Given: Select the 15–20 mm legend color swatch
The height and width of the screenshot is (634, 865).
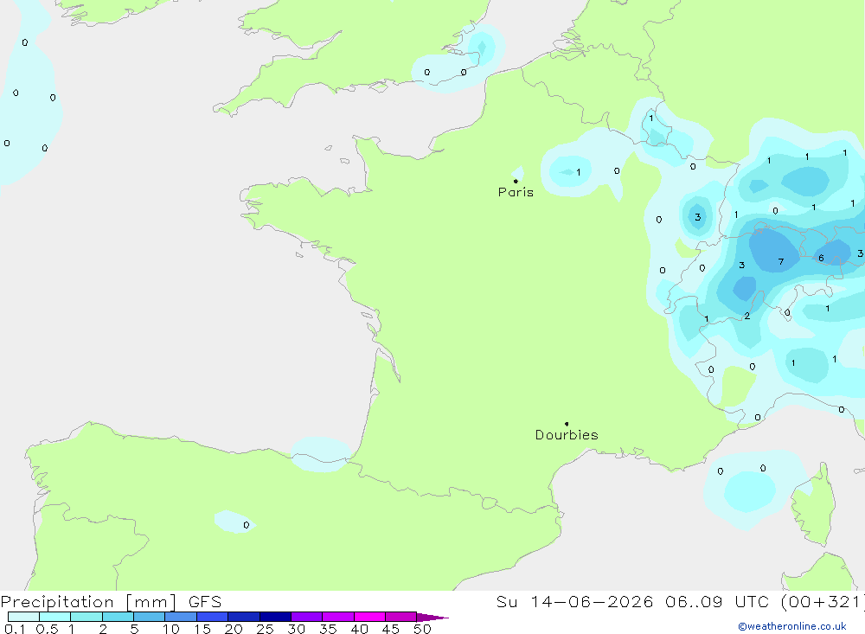Looking at the screenshot, I should click(213, 617).
